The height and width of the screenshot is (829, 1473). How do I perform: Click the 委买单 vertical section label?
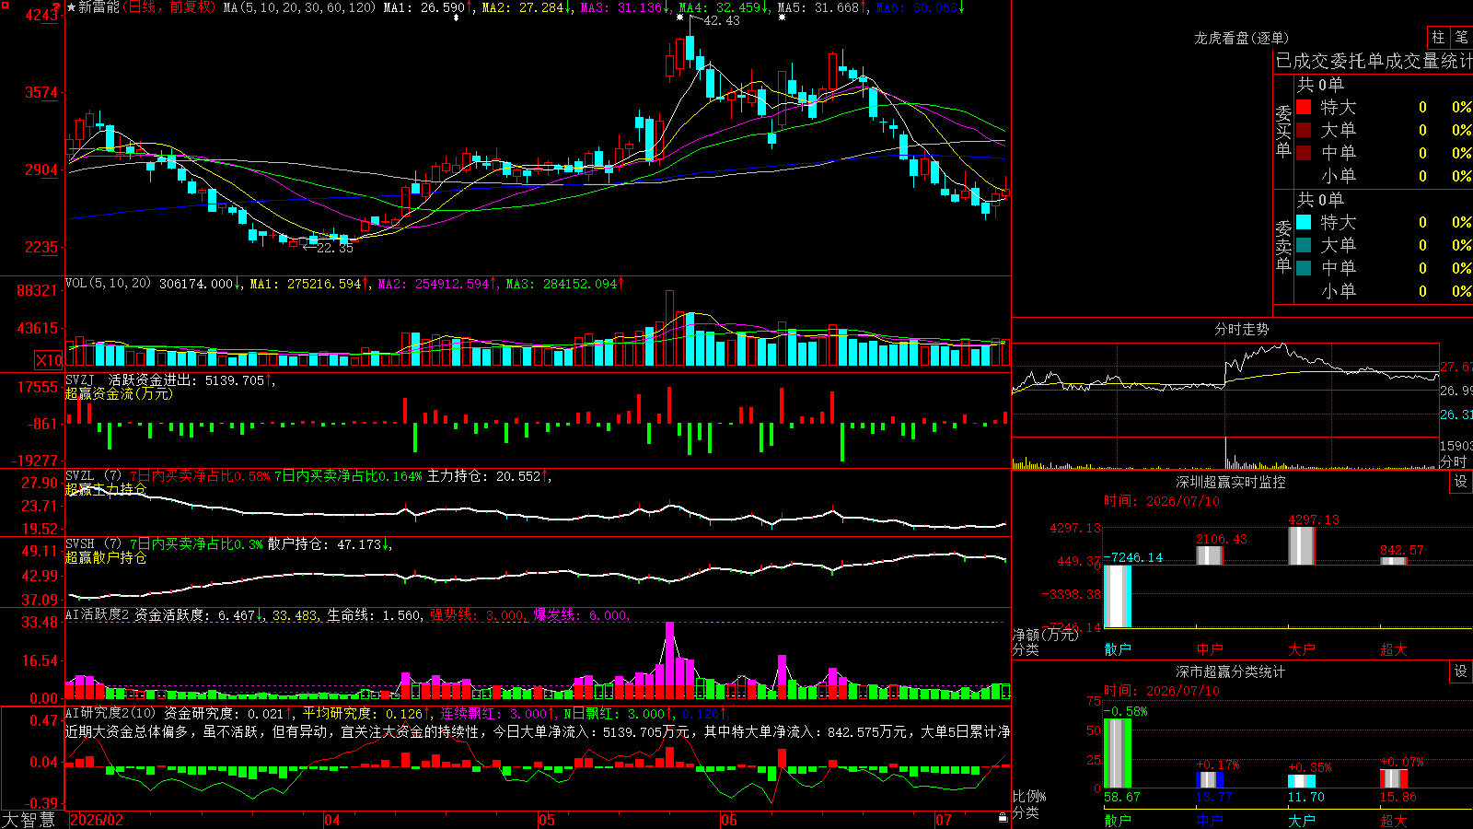1283,132
